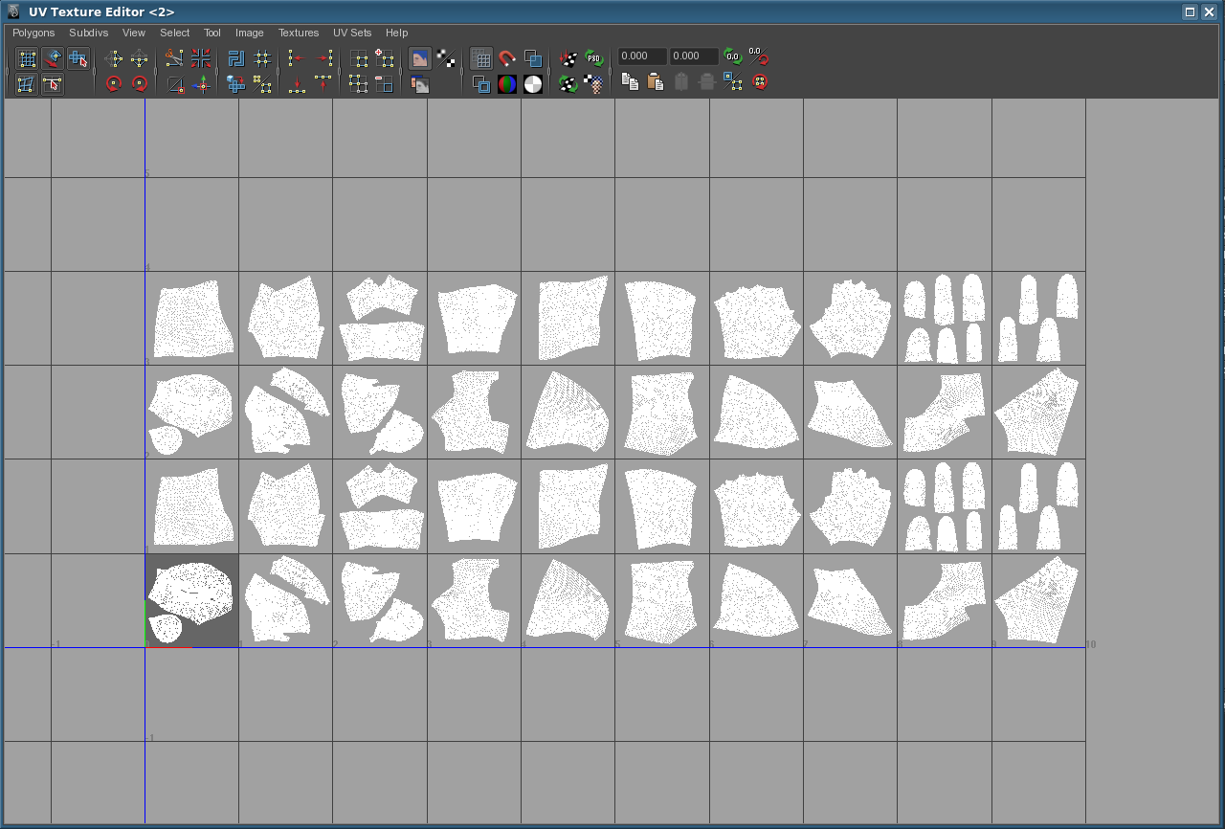Screen dimensions: 1225x829
Task: Toggle UV entry field relative mode
Action: point(759,56)
